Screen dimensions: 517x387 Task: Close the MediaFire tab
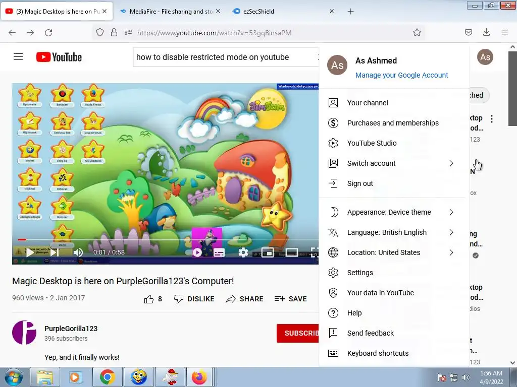[218, 11]
